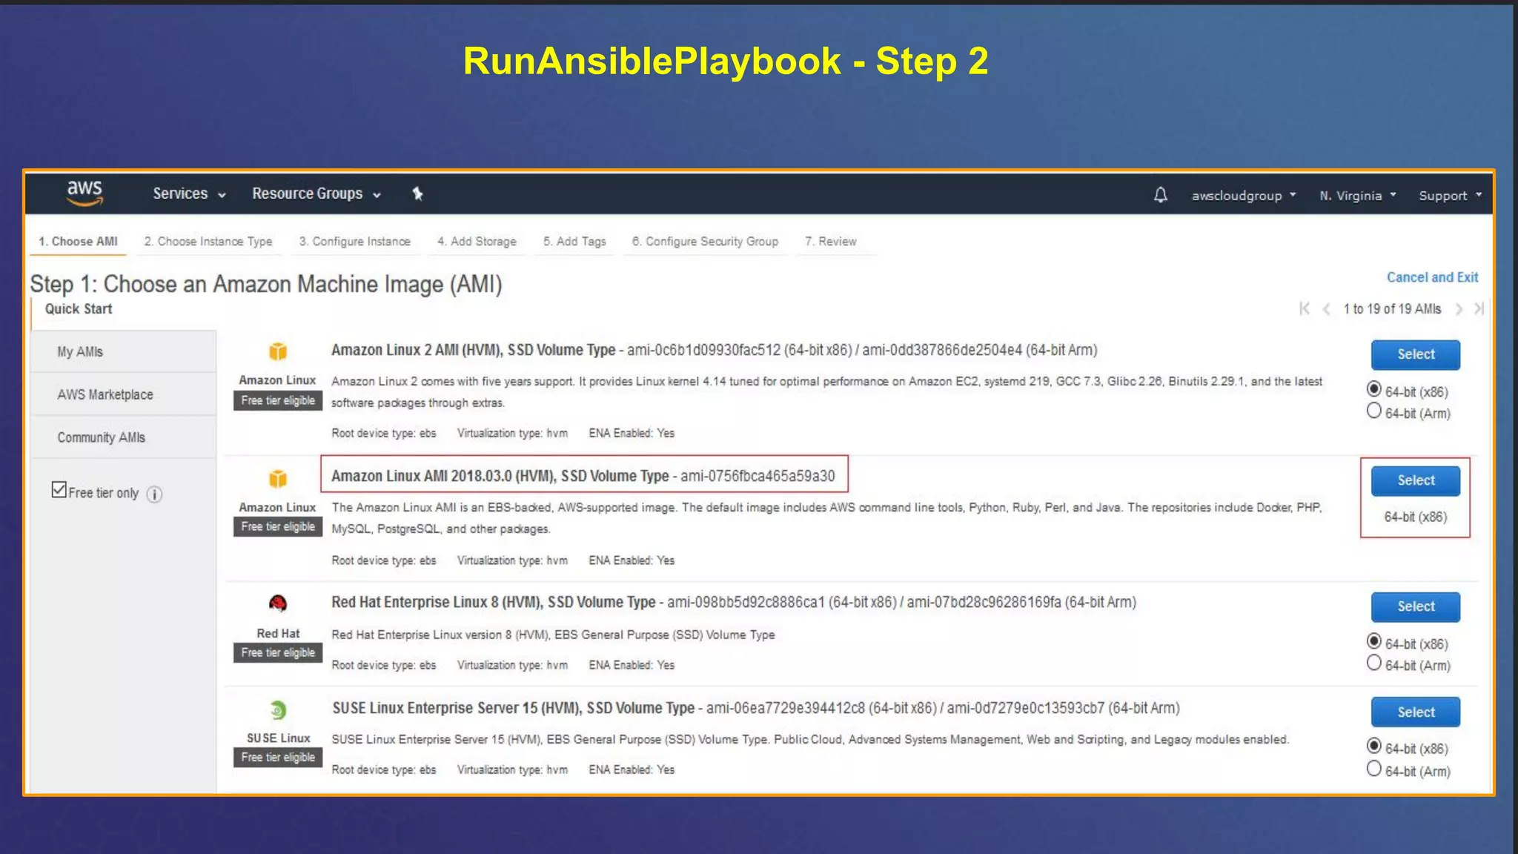
Task: Open AWS Marketplace in sidebar
Action: pos(124,394)
